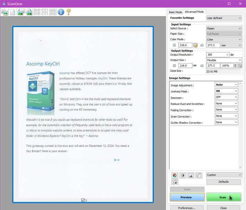Click the blank page clear-preview icon
The height and width of the screenshot is (210, 246).
point(13,12)
